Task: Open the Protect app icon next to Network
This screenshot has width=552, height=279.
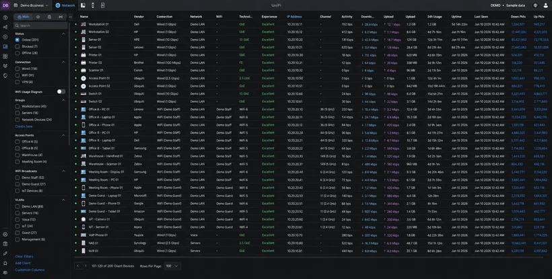Action: (x=83, y=5)
